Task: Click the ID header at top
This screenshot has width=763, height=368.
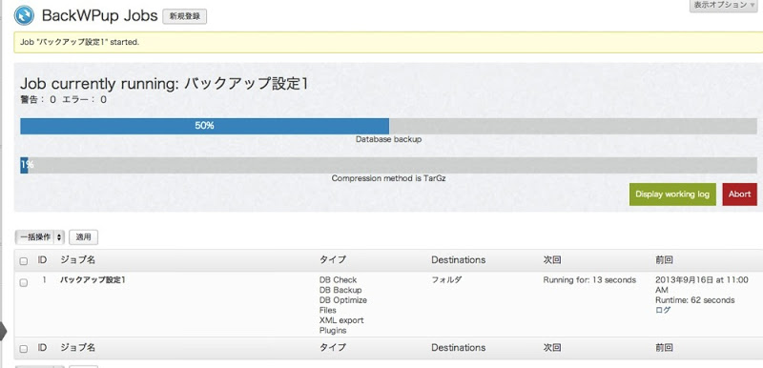Action: coord(42,260)
